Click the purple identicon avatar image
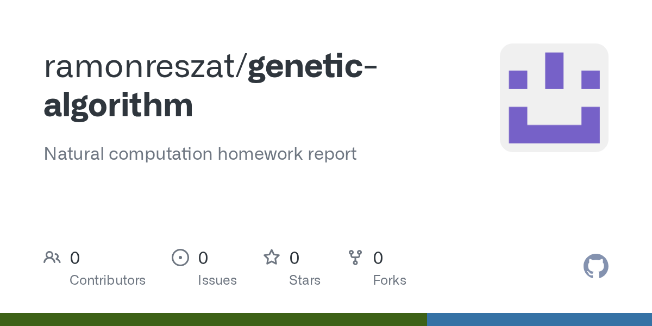This screenshot has width=652, height=326. [554, 98]
